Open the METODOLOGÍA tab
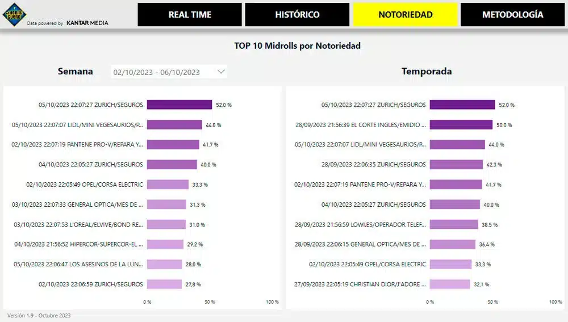 pyautogui.click(x=512, y=15)
